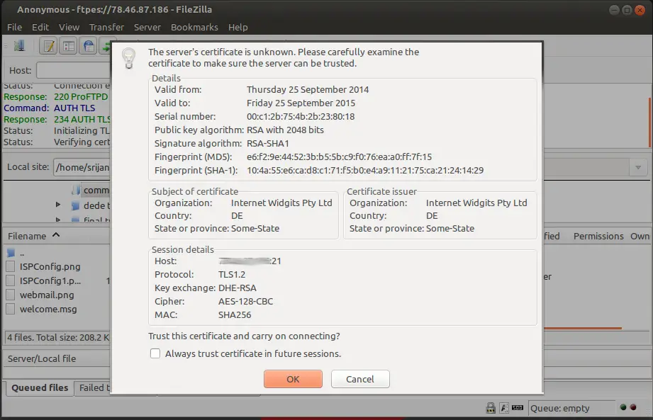The image size is (653, 420).
Task: Click the padlock encryption icon in status bar
Action: tap(491, 408)
